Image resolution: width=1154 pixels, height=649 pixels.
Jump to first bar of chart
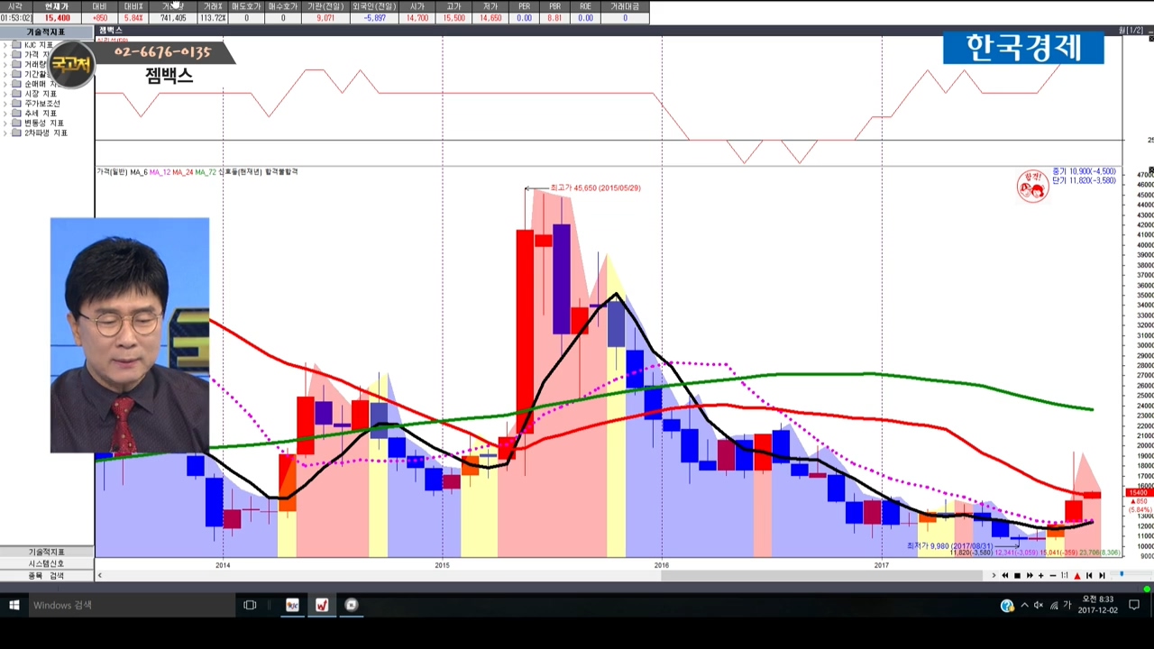tap(1089, 575)
